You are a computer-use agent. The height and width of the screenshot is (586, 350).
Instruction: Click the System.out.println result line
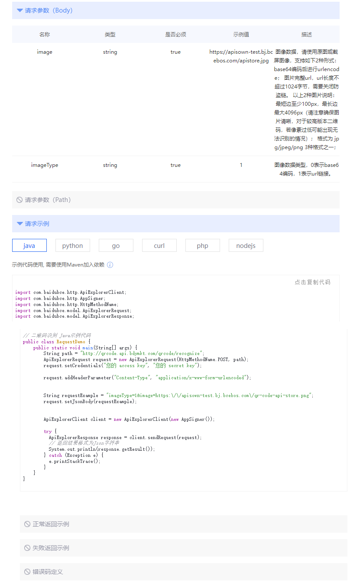(102, 449)
